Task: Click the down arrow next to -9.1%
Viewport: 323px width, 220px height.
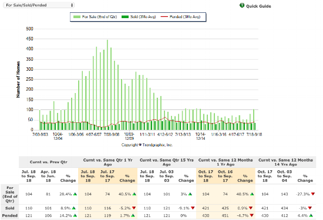Action: [193, 208]
